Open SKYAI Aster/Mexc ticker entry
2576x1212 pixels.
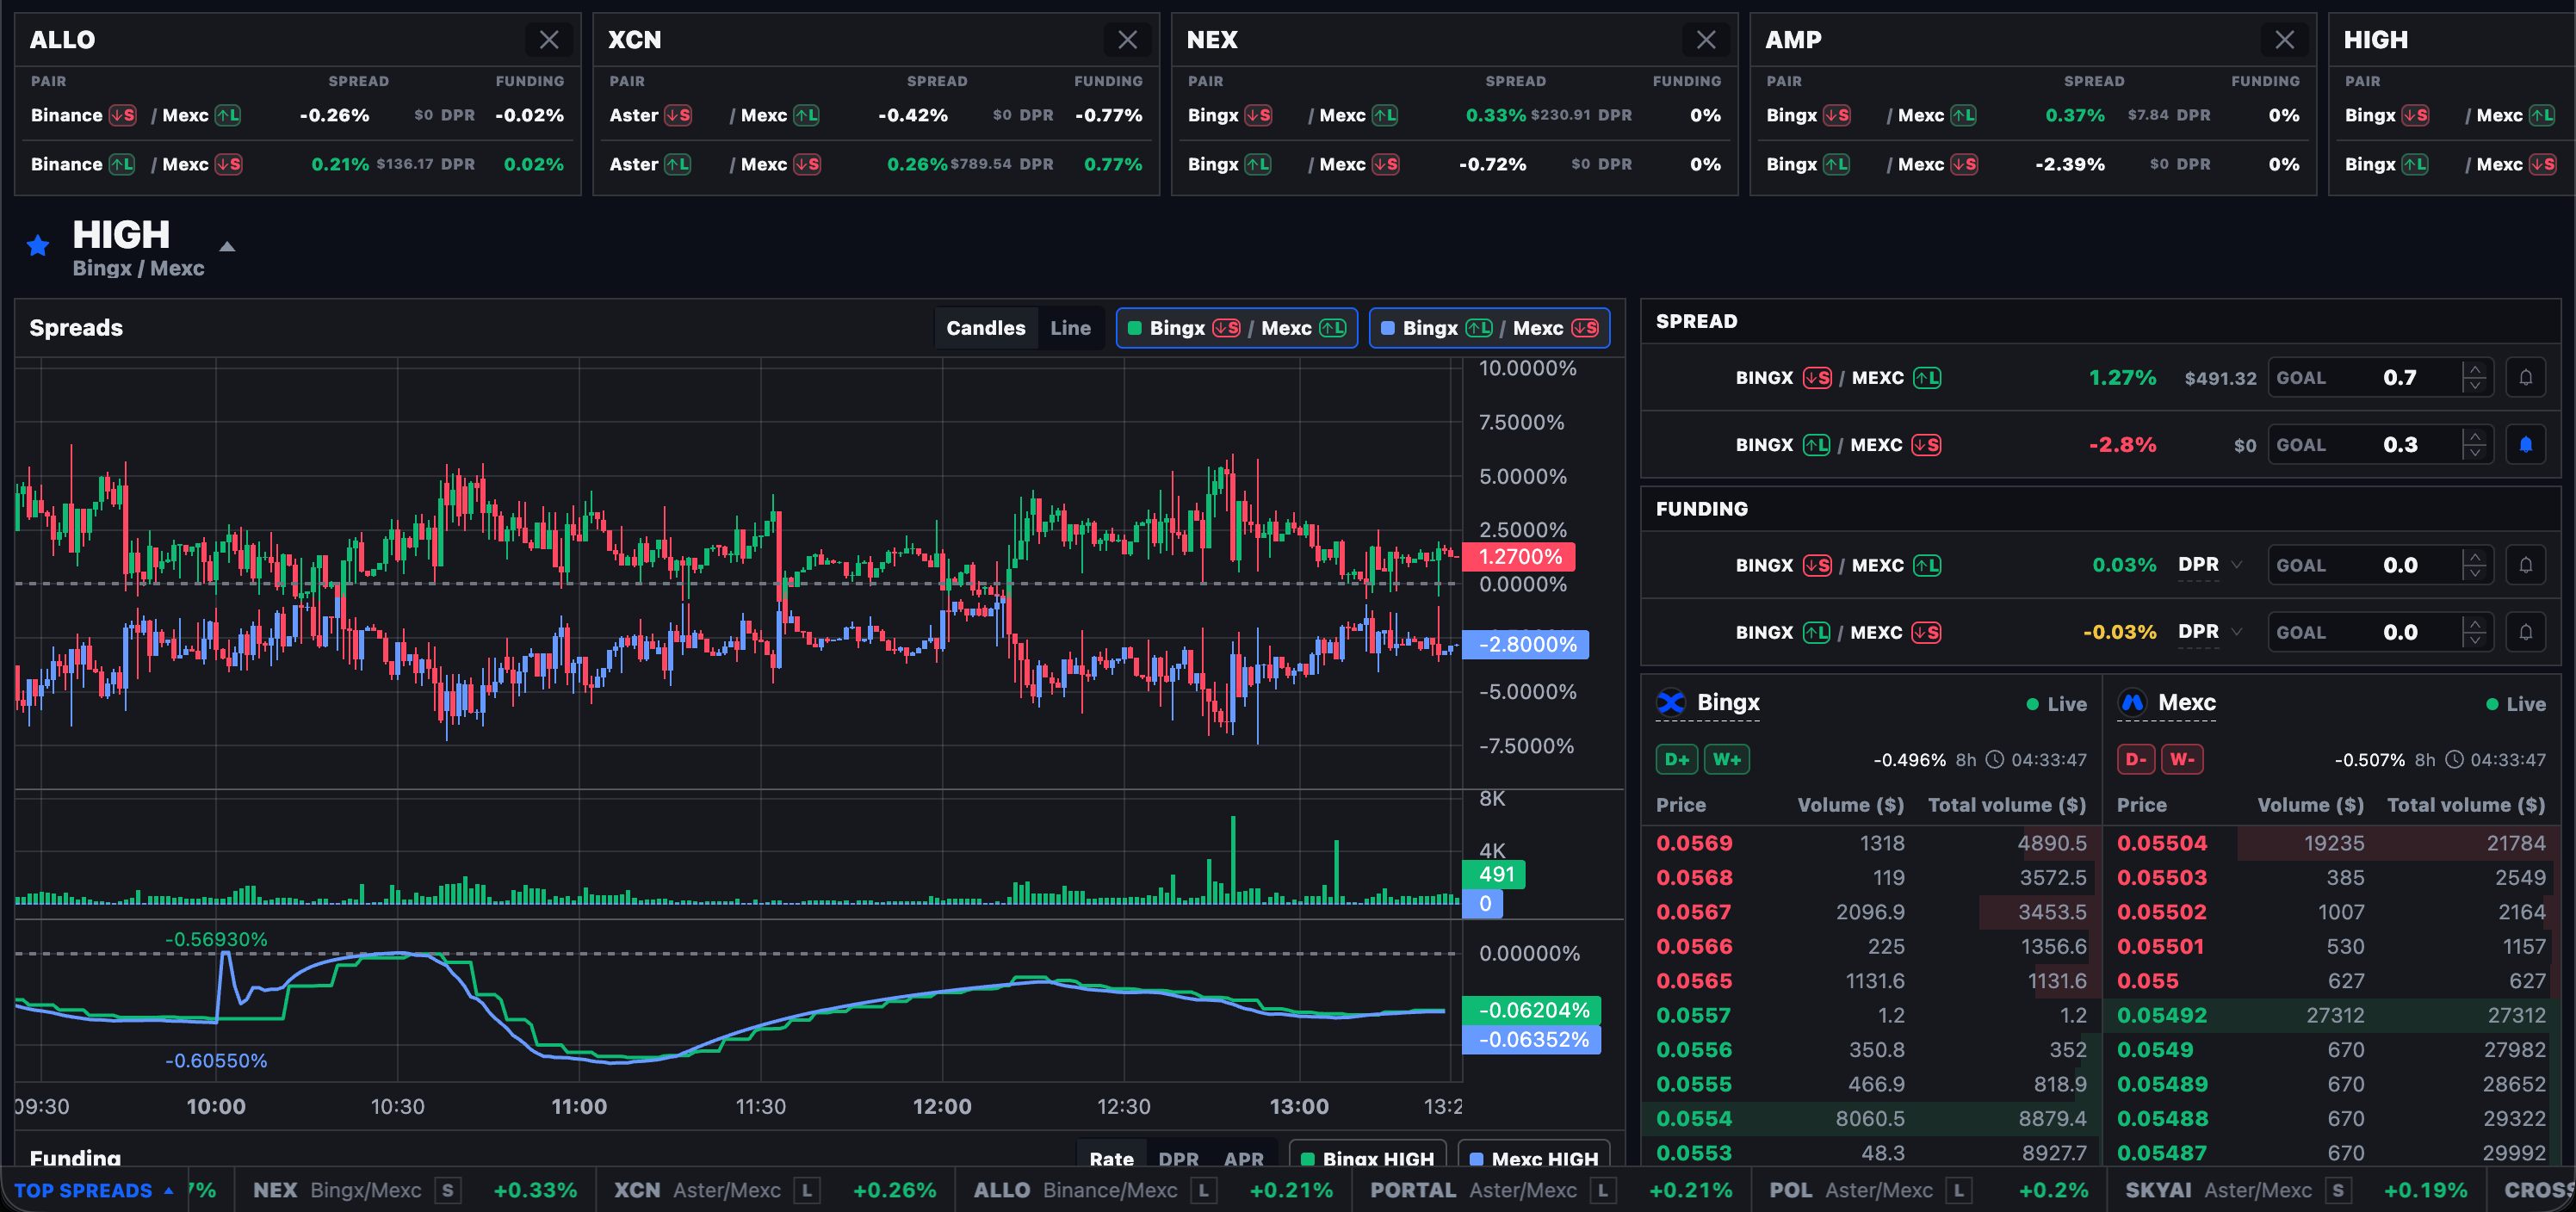click(x=2296, y=1190)
